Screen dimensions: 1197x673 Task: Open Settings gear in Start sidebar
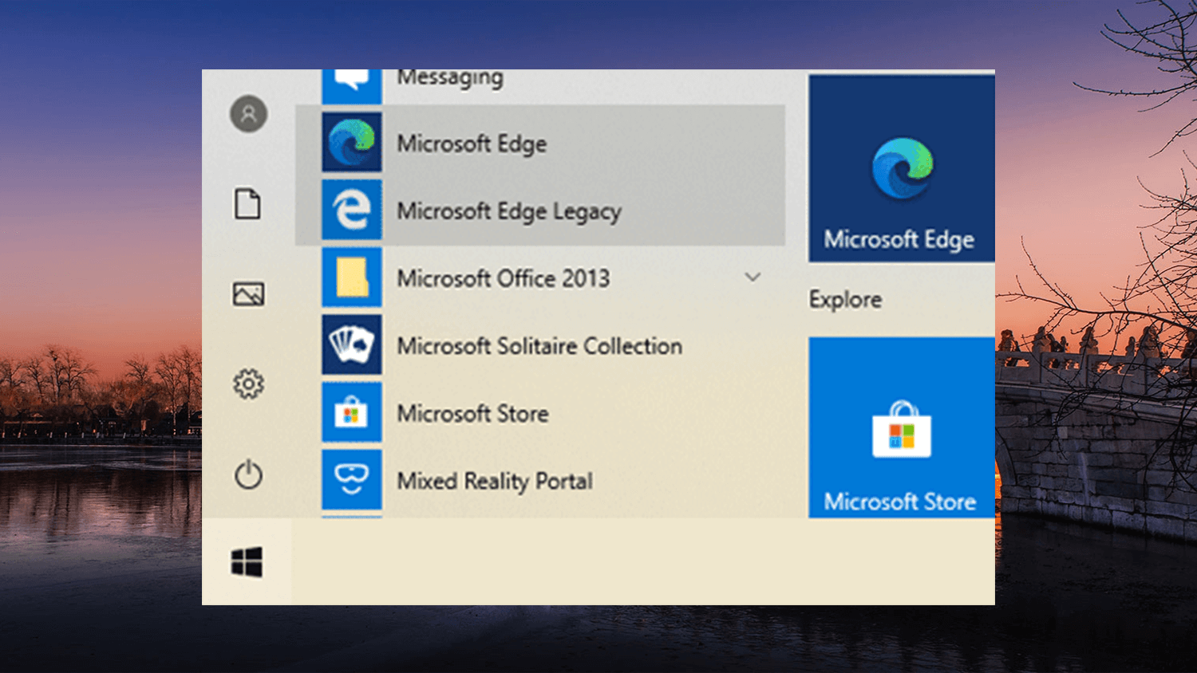pos(249,384)
